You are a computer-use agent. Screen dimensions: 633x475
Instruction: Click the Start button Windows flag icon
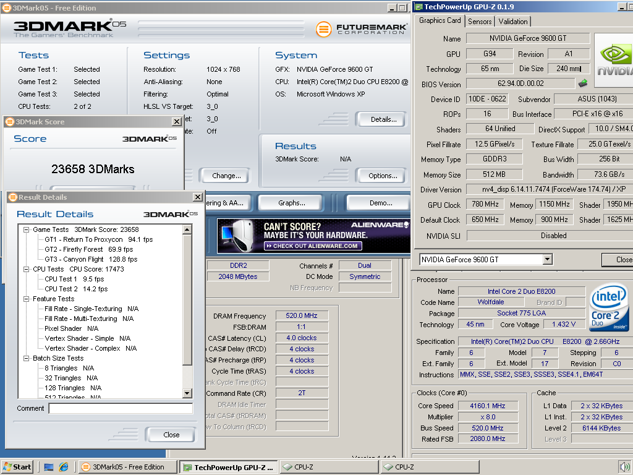7,467
